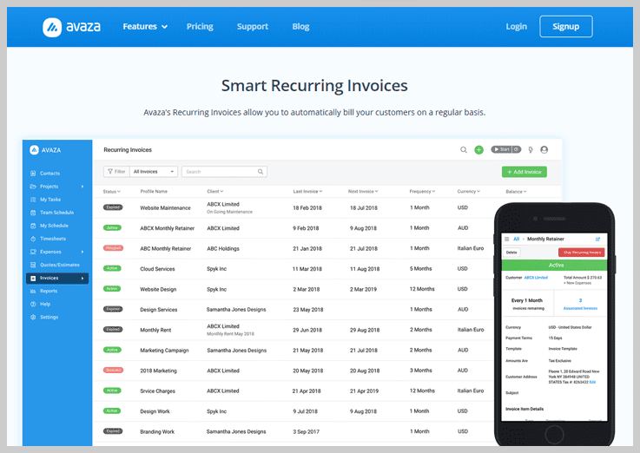Sort by the Frequency column header

point(422,191)
